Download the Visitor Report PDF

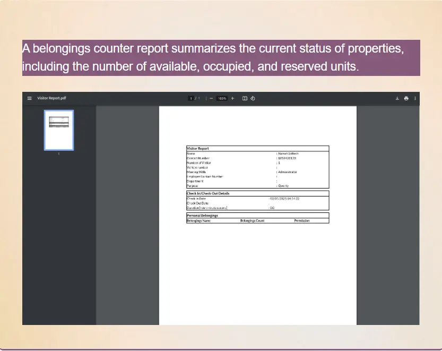(x=397, y=98)
